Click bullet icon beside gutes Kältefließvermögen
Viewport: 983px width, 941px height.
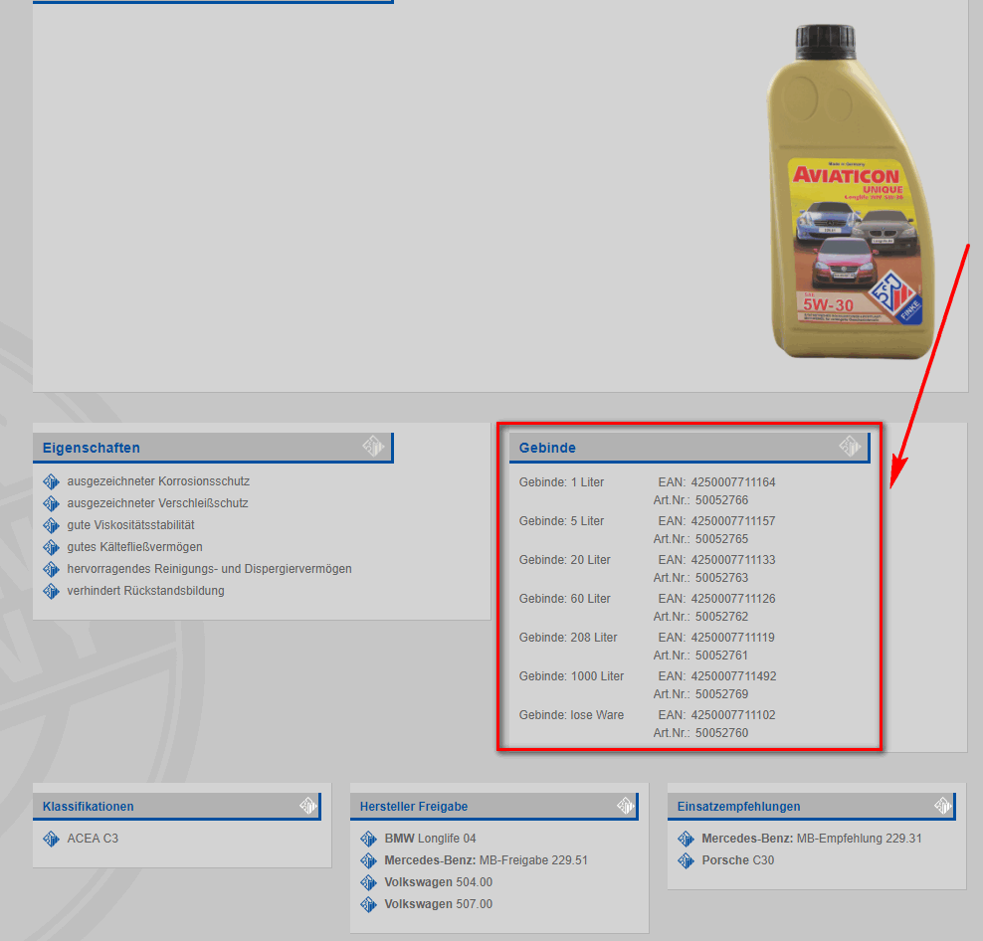click(x=51, y=547)
